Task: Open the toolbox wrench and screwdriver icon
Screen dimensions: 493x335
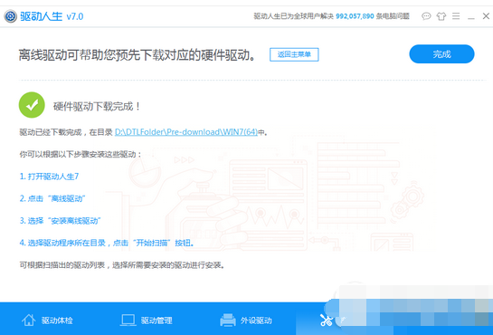Action: 327,321
